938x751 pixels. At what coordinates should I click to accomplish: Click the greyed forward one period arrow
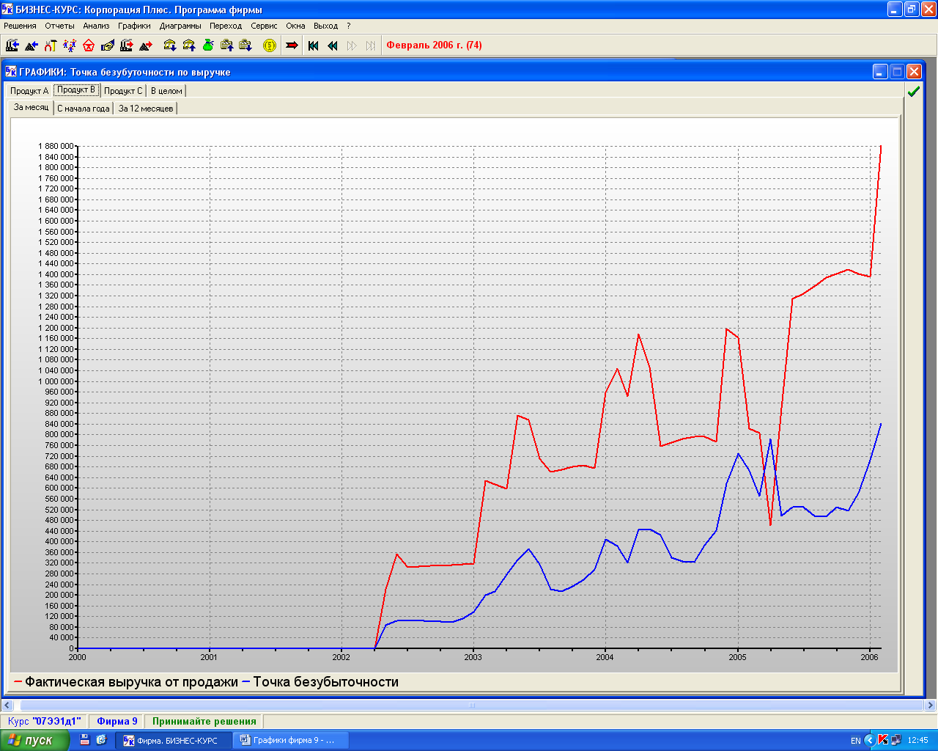tap(352, 45)
